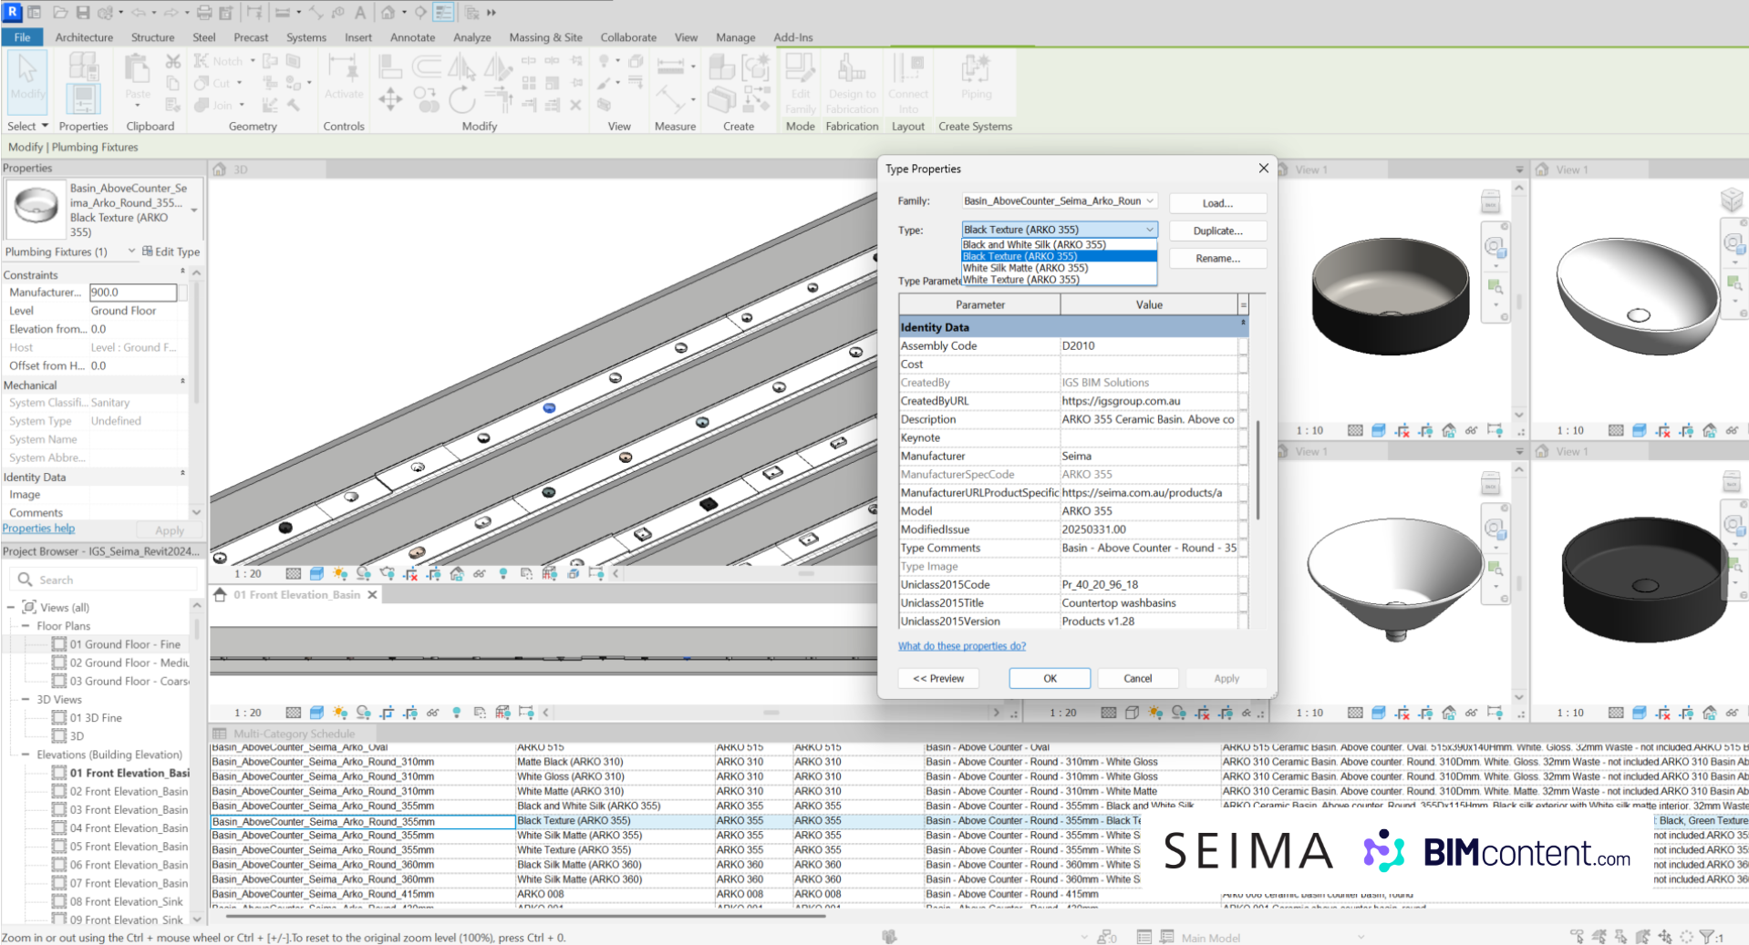Click the Piping tool in Create Systems
Screen dimensions: 1749x945
click(x=975, y=80)
